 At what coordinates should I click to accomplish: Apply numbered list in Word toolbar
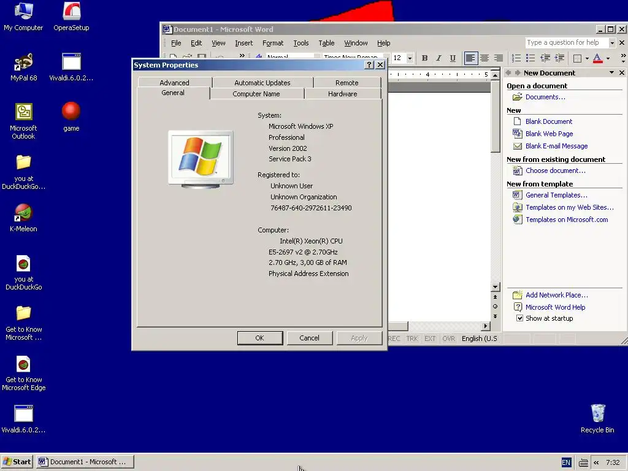pyautogui.click(x=516, y=58)
